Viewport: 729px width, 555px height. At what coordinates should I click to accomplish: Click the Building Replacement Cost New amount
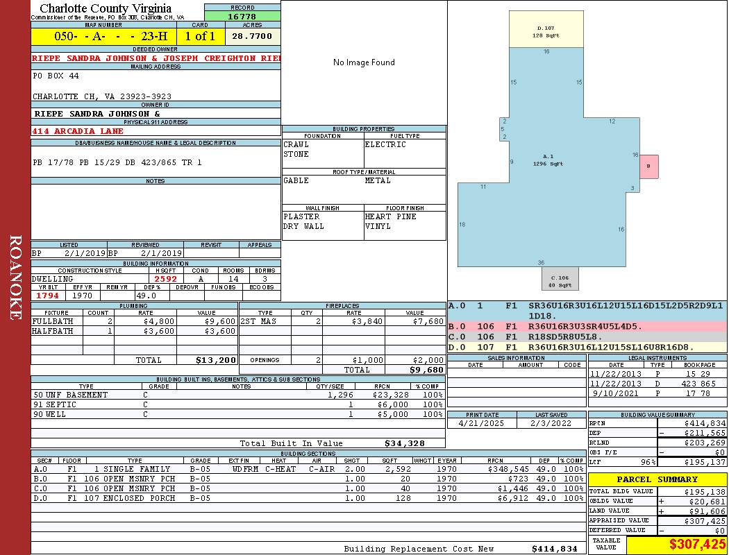(554, 549)
